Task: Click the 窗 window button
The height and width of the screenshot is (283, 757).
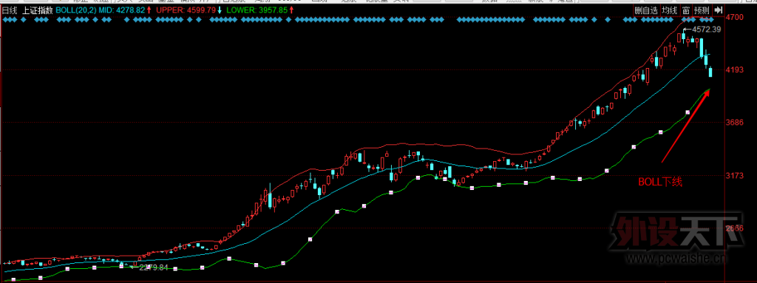Action: coord(685,10)
